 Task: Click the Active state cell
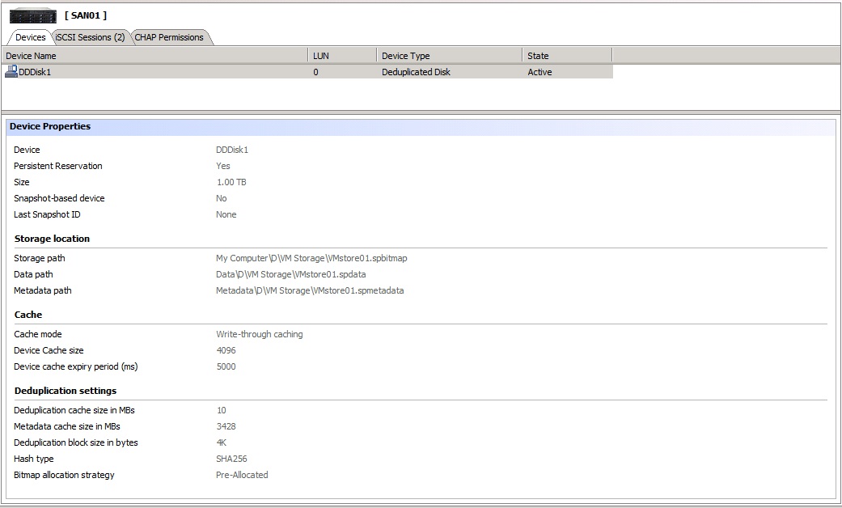pos(539,72)
